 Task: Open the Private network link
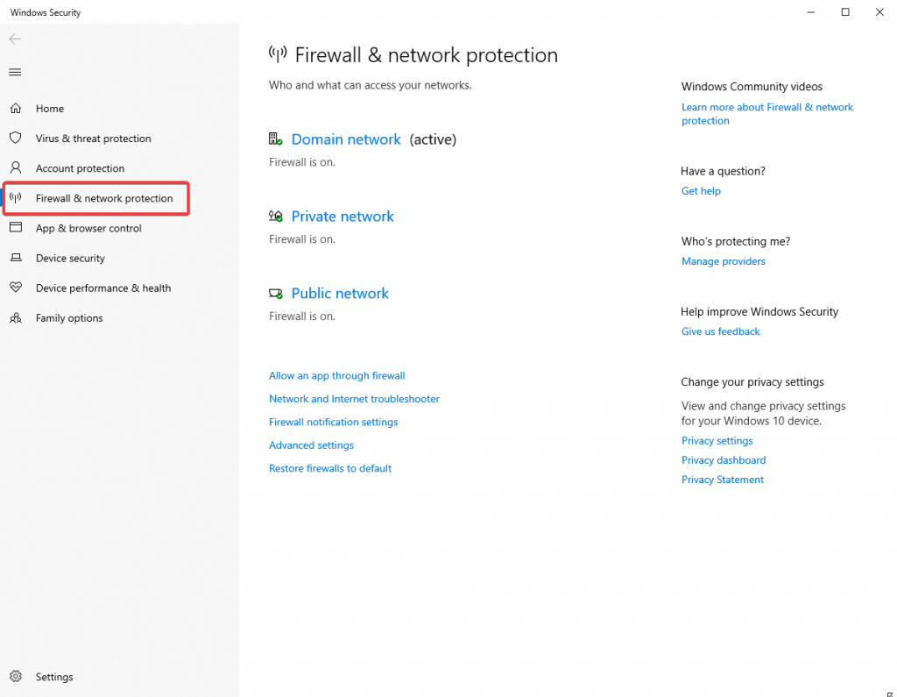[343, 216]
